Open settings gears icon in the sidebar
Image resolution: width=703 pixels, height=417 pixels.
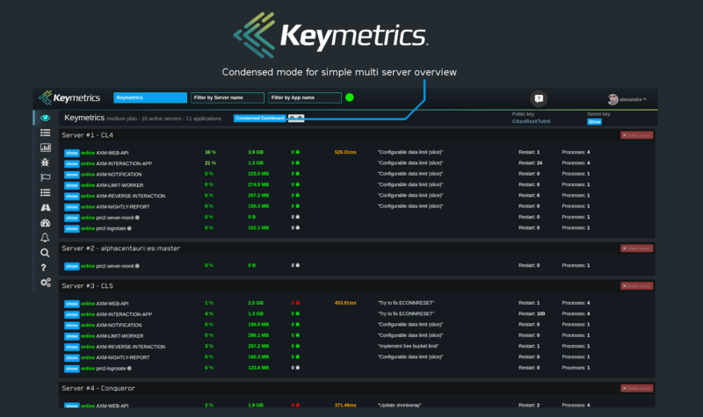(x=45, y=282)
